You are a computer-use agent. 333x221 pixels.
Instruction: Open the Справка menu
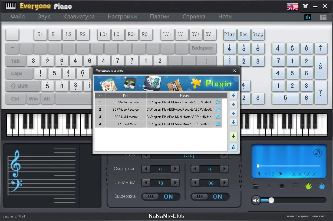coord(194,17)
